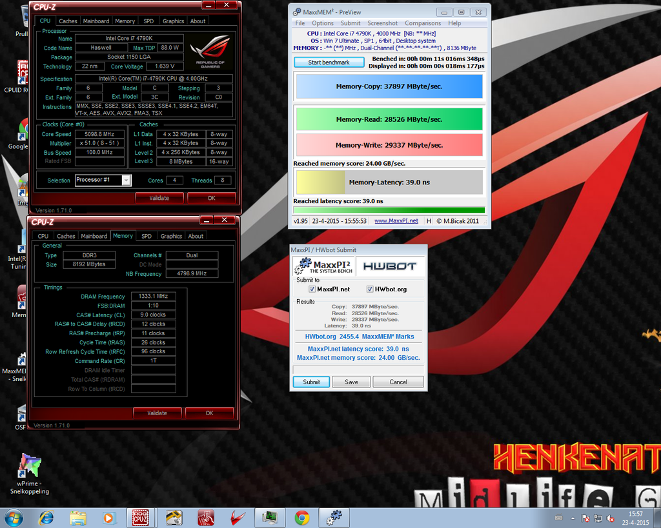This screenshot has width=661, height=528.
Task: Click the empty text field above Submit button
Action: tap(358, 369)
